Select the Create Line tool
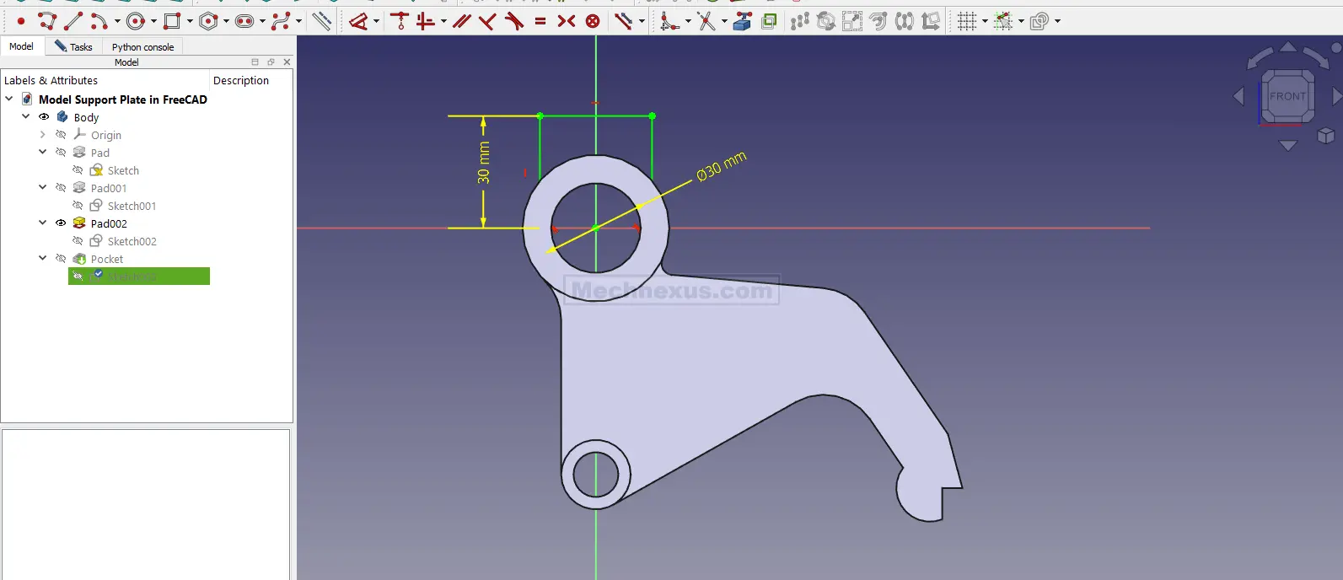 pos(73,21)
